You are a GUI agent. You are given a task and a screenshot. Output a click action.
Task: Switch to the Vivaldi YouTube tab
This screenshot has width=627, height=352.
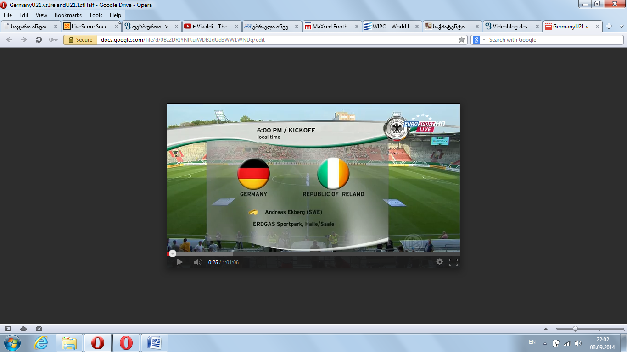(212, 27)
